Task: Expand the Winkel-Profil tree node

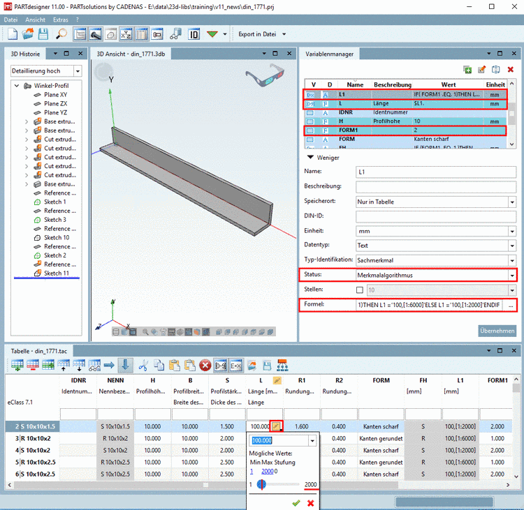Action: [x=17, y=85]
